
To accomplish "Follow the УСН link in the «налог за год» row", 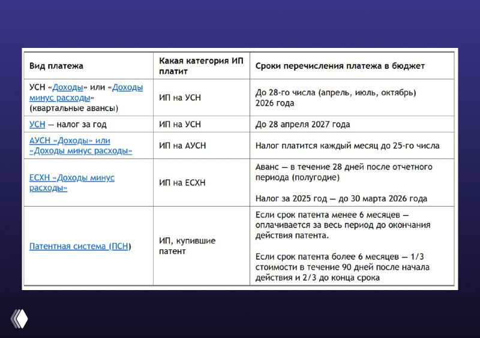I will 37,125.
